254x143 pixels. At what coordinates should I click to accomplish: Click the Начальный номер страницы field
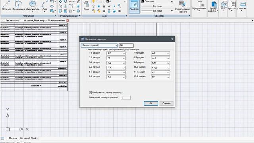pos(125,98)
